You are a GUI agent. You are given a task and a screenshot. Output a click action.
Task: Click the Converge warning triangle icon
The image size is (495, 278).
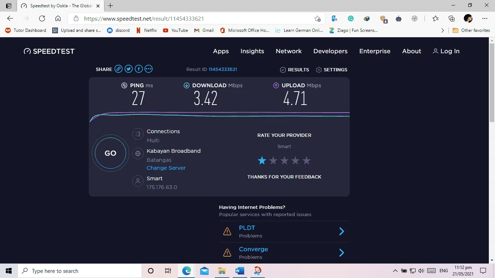pyautogui.click(x=227, y=253)
